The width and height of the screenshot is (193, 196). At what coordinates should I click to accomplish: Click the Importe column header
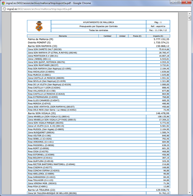coord(158,36)
